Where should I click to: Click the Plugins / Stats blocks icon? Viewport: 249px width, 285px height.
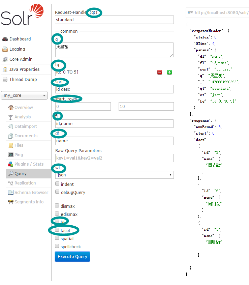tap(11, 164)
